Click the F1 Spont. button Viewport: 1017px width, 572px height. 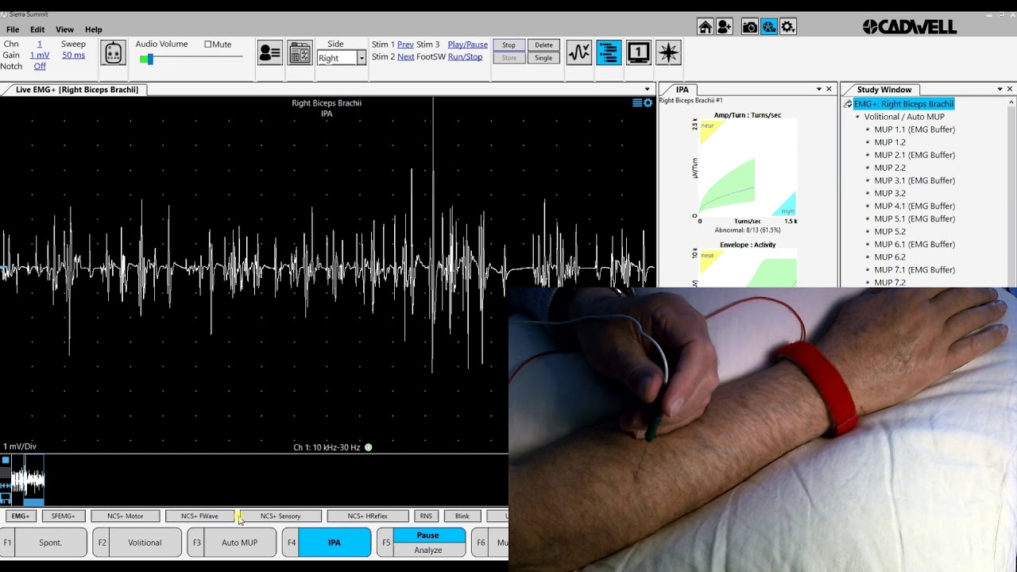tap(41, 543)
